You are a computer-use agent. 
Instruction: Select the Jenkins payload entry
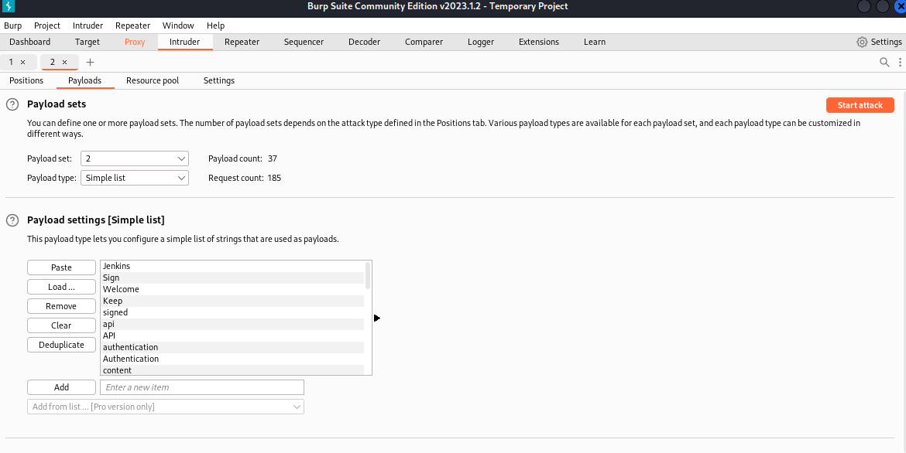tap(232, 266)
